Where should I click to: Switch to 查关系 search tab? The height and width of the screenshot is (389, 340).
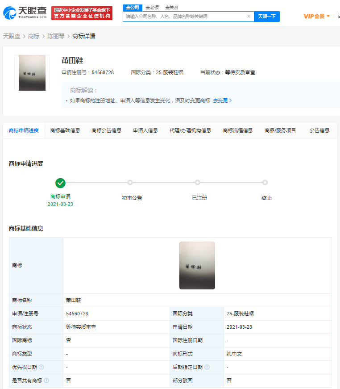tap(171, 8)
